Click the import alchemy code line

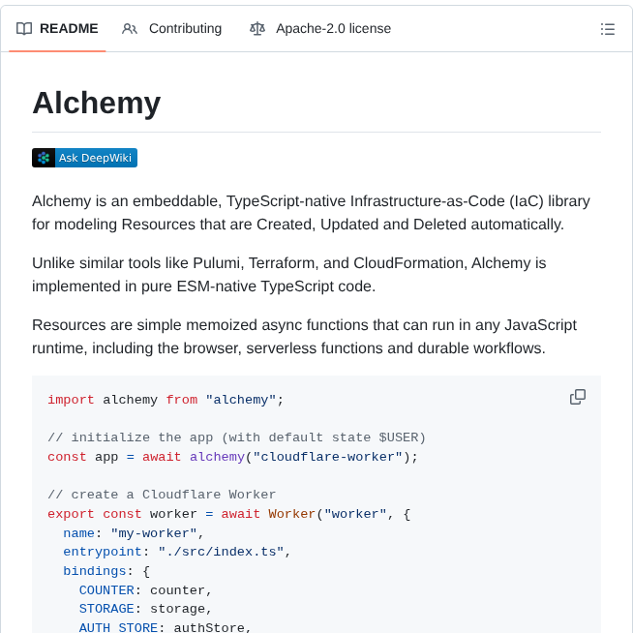pos(166,400)
